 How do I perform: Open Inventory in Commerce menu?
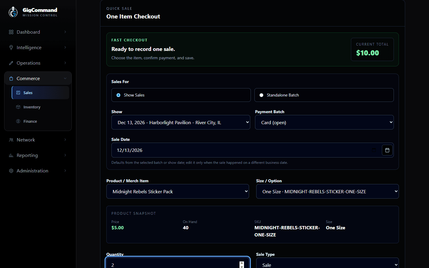point(41,107)
